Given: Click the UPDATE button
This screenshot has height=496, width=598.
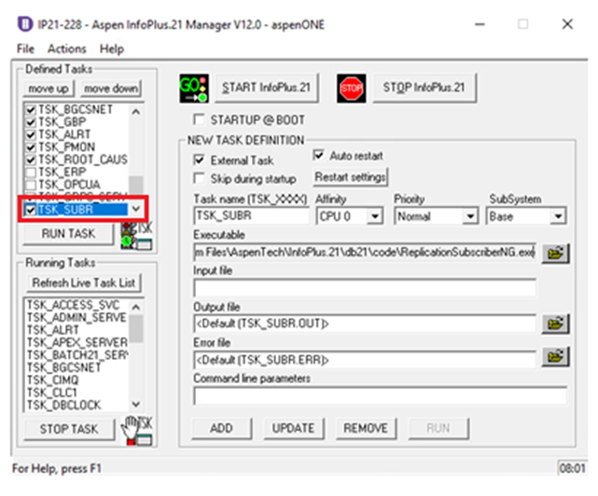Looking at the screenshot, I should click(293, 428).
